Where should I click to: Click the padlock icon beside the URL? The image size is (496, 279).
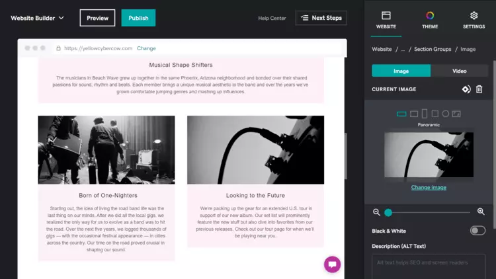(58, 48)
